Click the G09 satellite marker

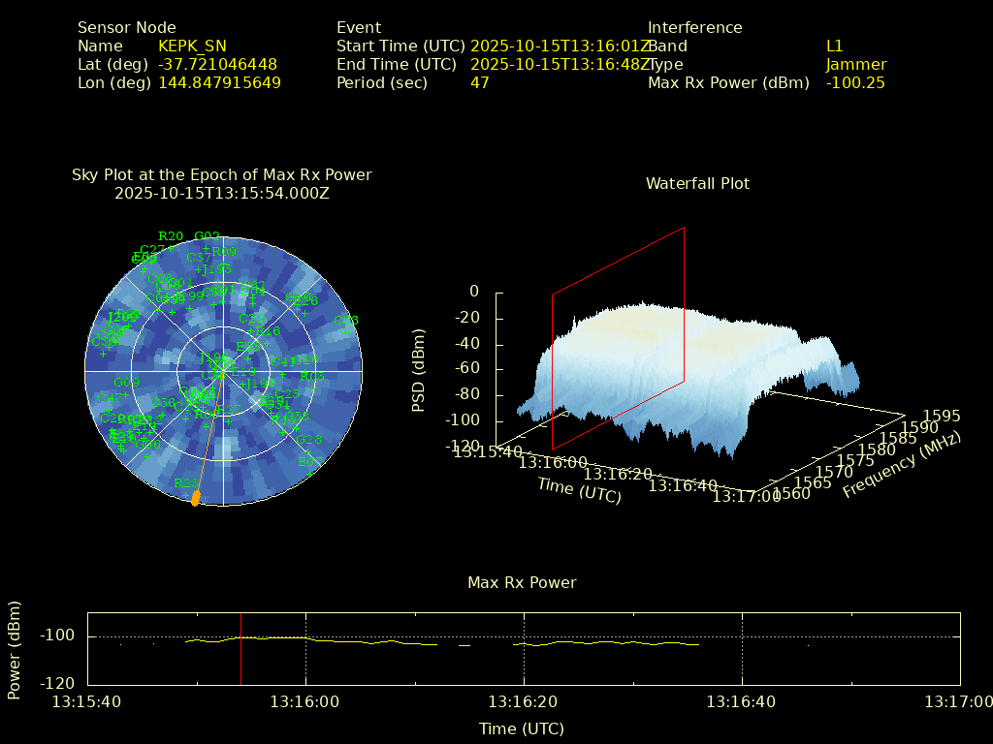pos(126,383)
